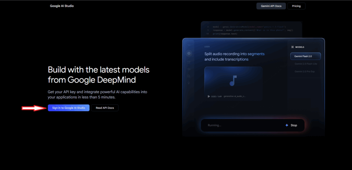Click the MODELS panel heading
Image resolution: width=352 pixels, height=170 pixels.
[x=300, y=47]
